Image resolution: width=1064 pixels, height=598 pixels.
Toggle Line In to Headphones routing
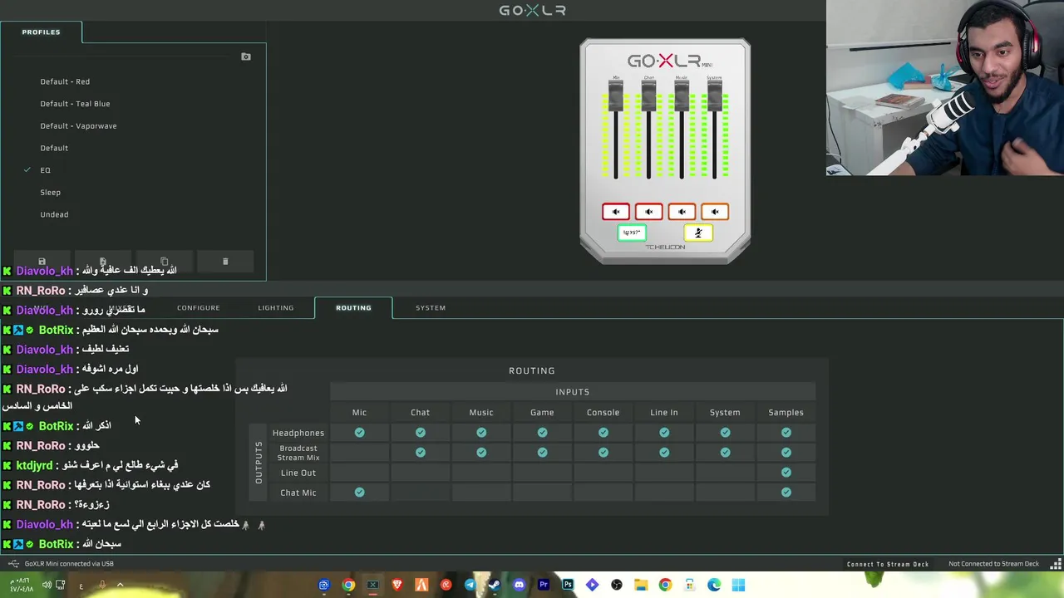(x=664, y=433)
